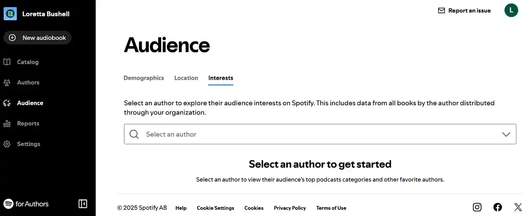
Task: Click the plus icon for New audiobook
Action: [x=12, y=38]
